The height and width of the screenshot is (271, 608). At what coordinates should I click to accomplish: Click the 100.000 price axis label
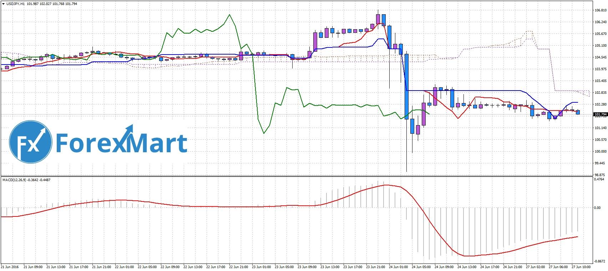600,152
